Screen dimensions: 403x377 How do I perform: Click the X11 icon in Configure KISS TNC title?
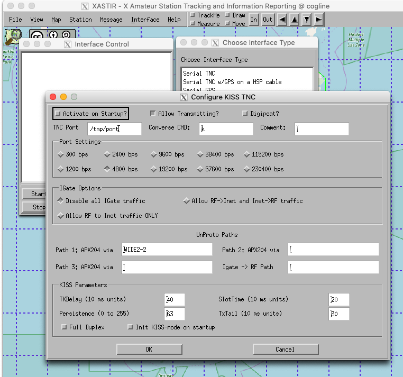point(184,97)
